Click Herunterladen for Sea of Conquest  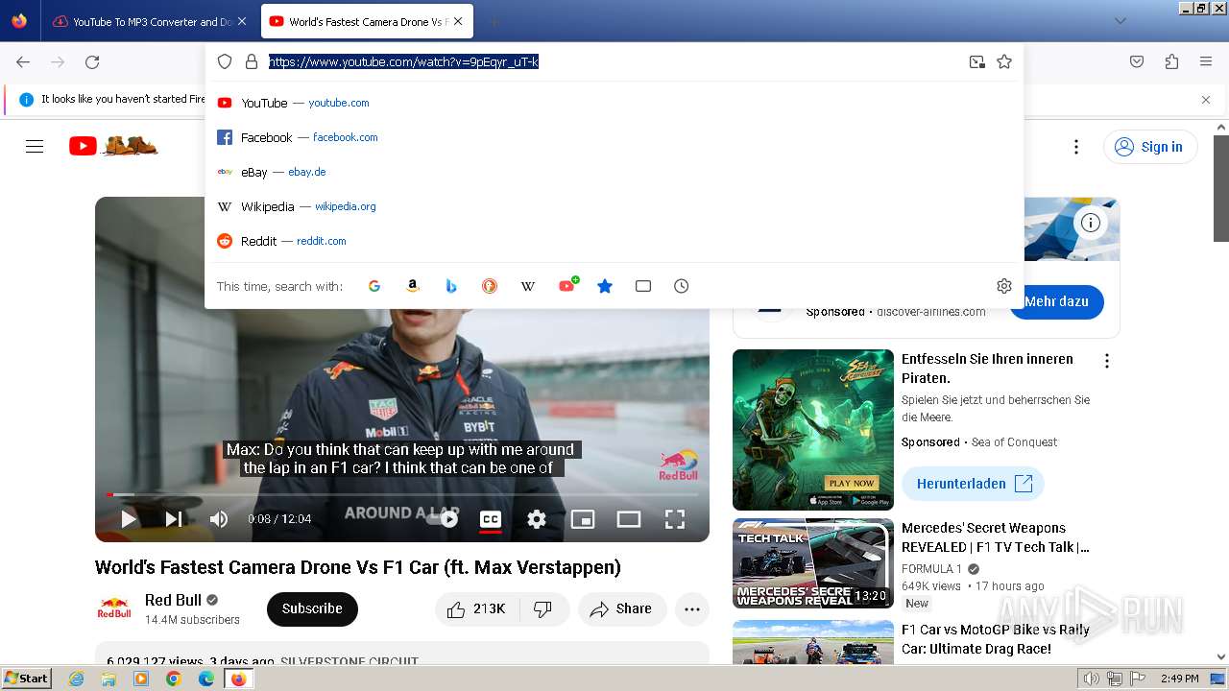pyautogui.click(x=973, y=484)
